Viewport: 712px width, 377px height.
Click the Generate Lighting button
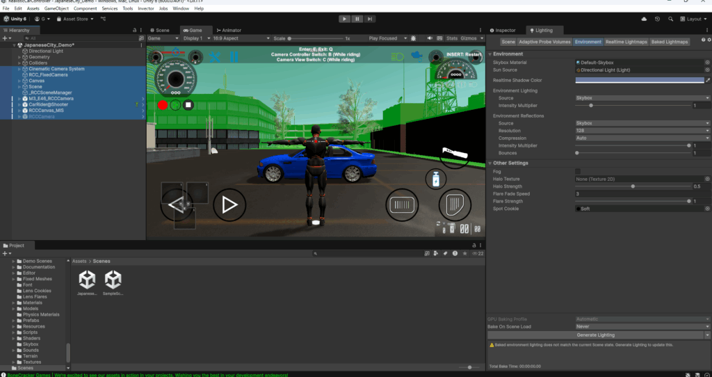coord(595,335)
